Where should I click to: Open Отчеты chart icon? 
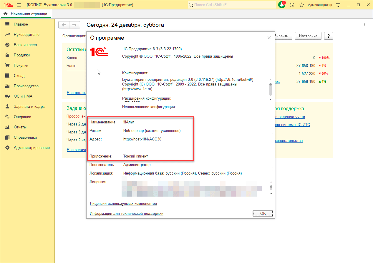click(x=8, y=127)
